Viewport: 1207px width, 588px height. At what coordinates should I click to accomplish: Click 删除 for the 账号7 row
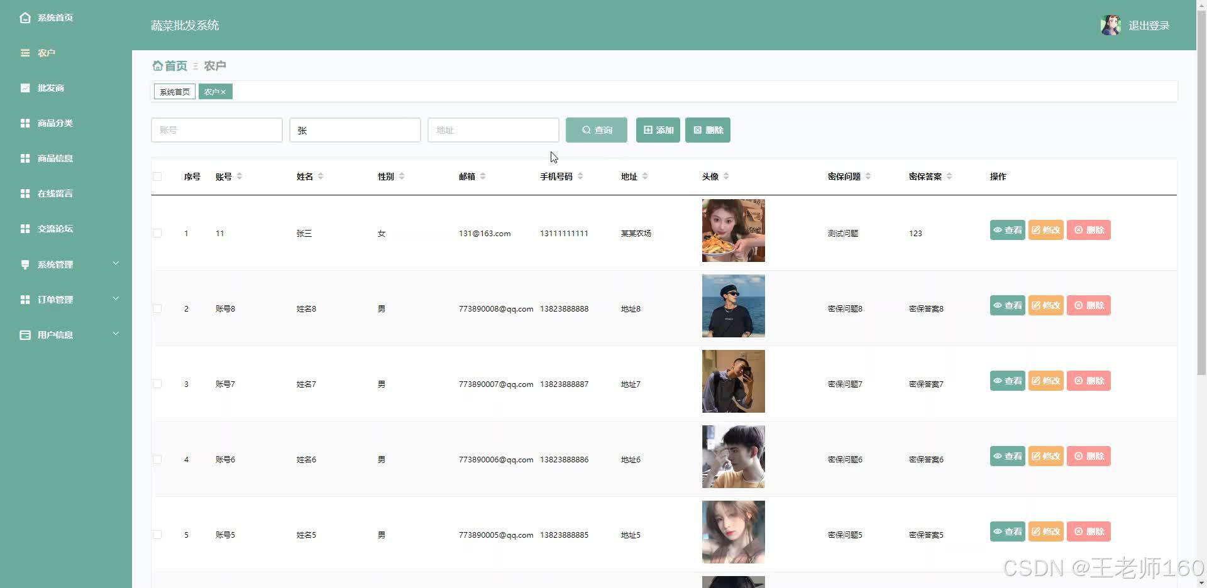[1089, 381]
